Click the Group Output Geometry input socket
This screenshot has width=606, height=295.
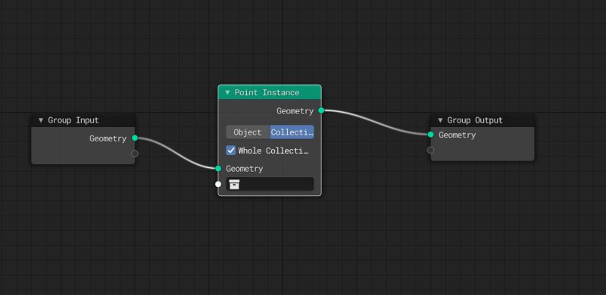tap(430, 135)
